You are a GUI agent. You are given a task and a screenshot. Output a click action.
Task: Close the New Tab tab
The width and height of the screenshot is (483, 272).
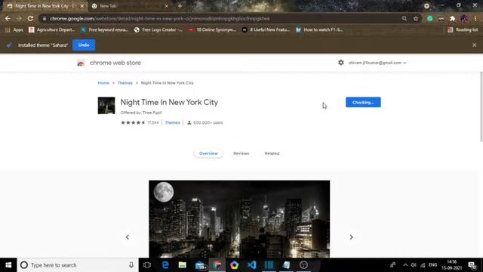166,6
